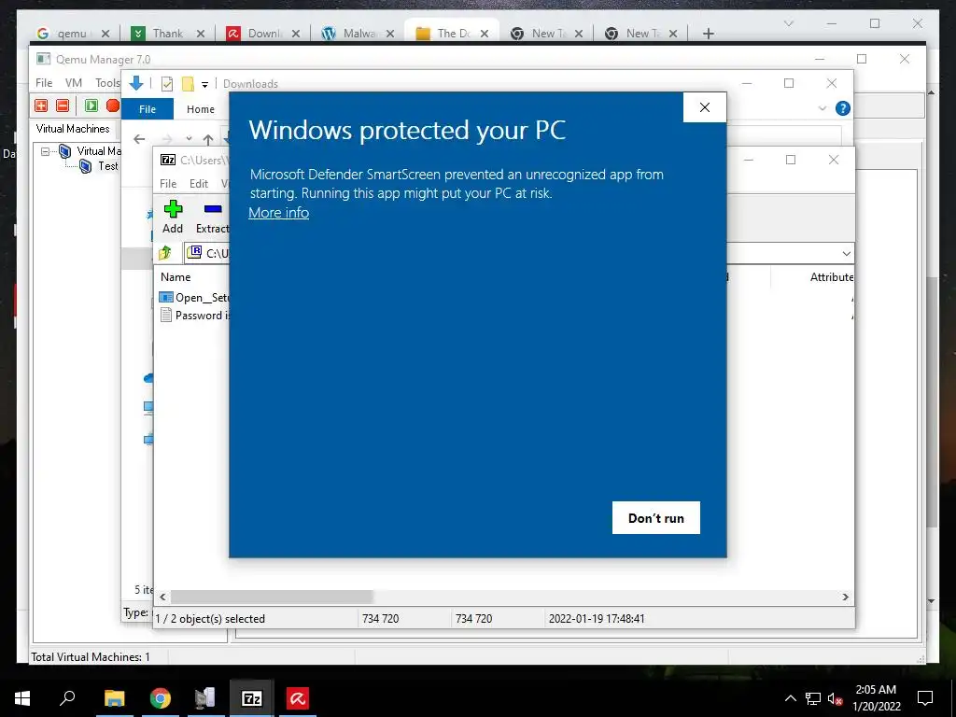This screenshot has height=717, width=956.
Task: Click the muted volume tray icon
Action: tap(835, 698)
